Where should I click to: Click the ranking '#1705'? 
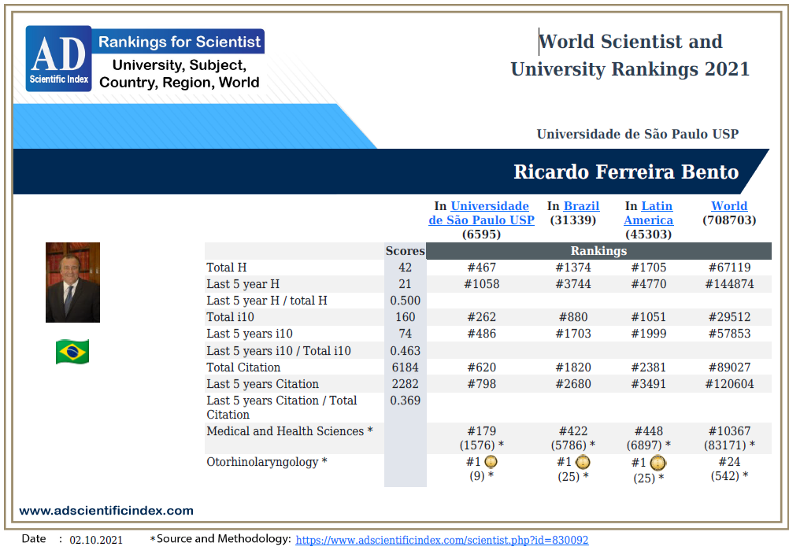649,268
